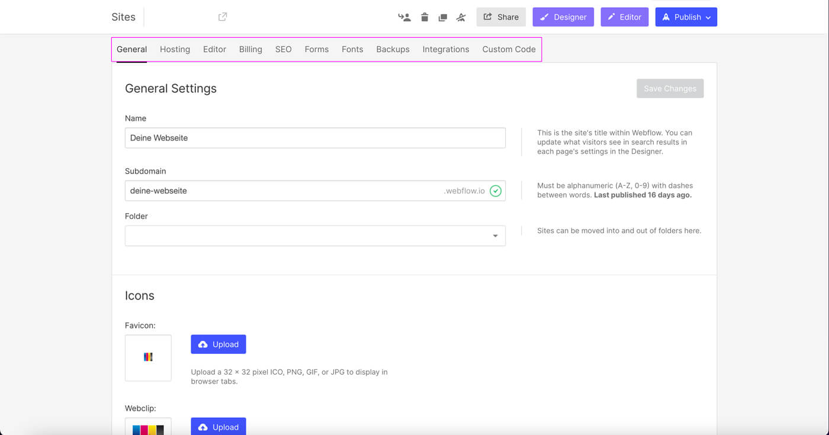The height and width of the screenshot is (435, 829).
Task: Open the Editor button in header
Action: pyautogui.click(x=625, y=17)
